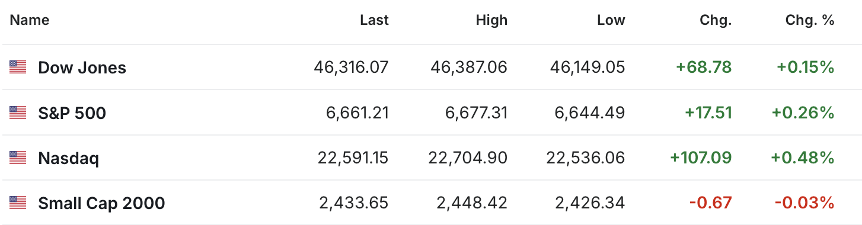Image resolution: width=862 pixels, height=225 pixels.
Task: Select Dow Jones percent change +0.15%
Action: click(806, 67)
